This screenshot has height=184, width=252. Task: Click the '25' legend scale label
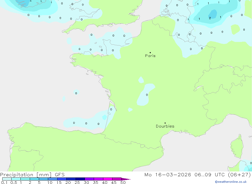point(77,182)
